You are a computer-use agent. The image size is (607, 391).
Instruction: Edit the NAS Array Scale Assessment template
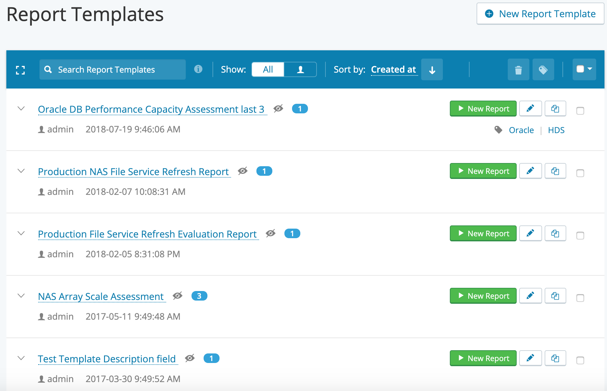tap(530, 296)
